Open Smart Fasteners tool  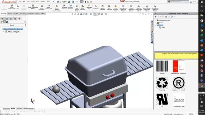point(42,8)
